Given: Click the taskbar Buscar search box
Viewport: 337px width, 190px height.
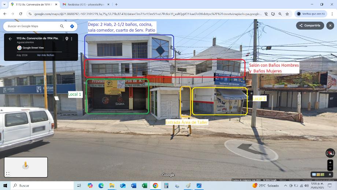Looking at the screenshot, I should [x=42, y=186].
